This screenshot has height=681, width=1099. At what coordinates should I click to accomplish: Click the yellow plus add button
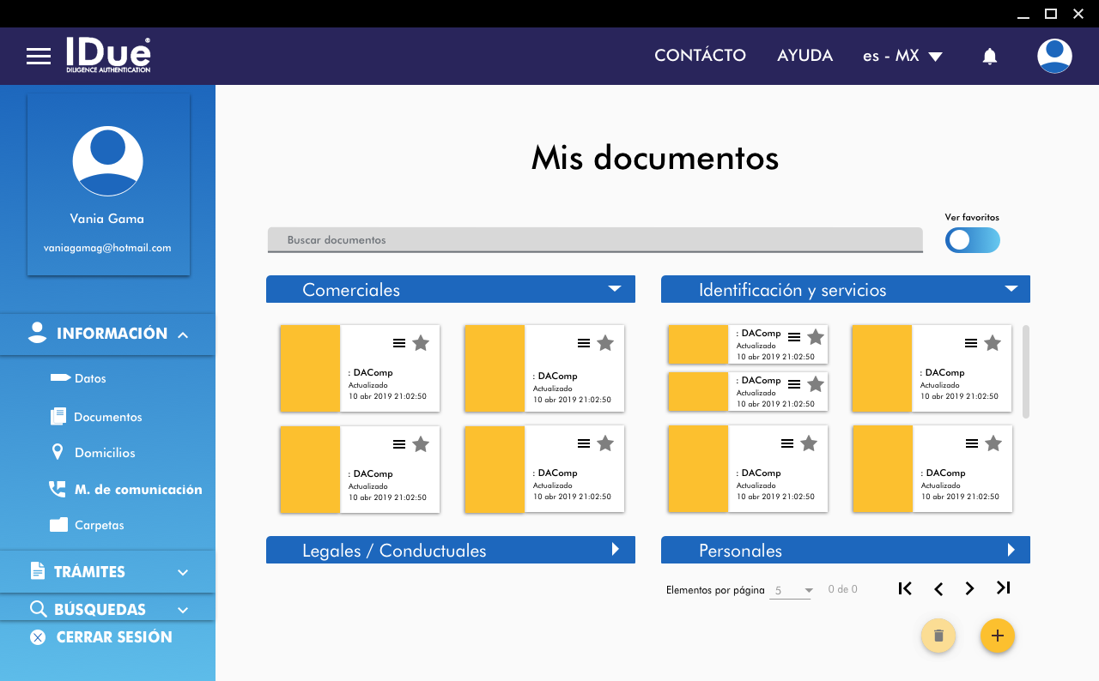tap(997, 636)
